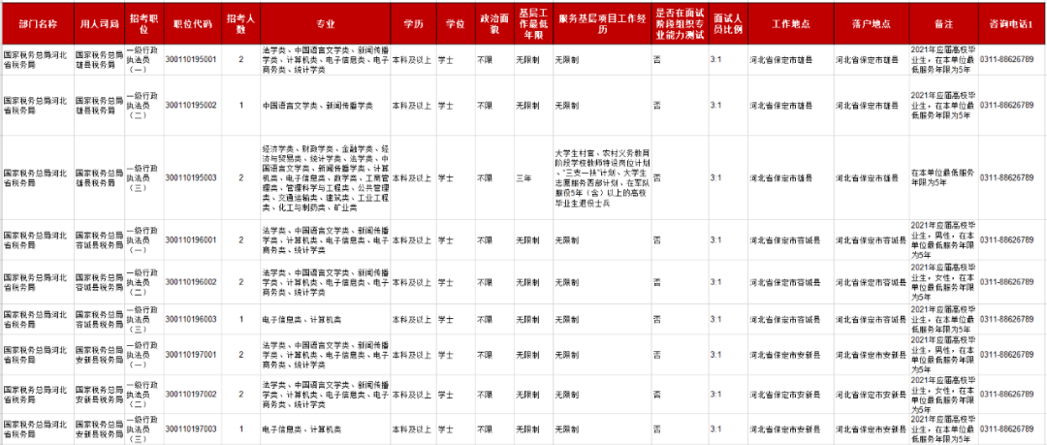Screen dimensions: 1047x445
Task: Click the 专业 column header
Action: pos(326,23)
